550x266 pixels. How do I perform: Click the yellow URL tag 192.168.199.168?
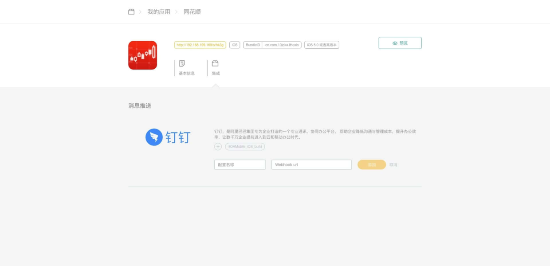[200, 44]
